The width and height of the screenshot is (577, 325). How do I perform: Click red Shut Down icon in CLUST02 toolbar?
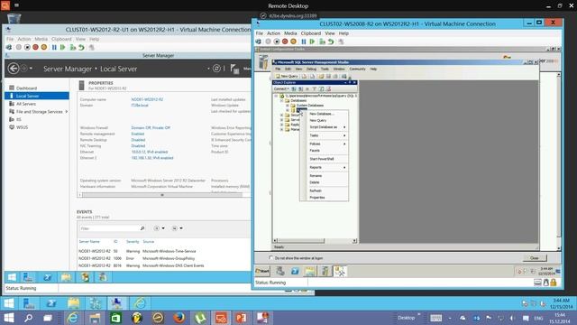[285, 42]
